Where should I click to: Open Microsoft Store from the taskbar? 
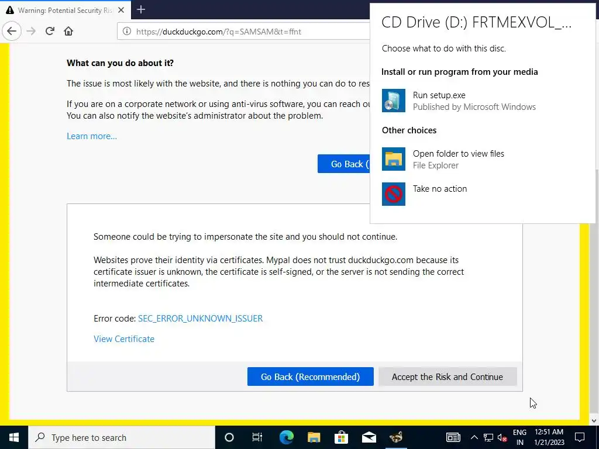coord(341,437)
